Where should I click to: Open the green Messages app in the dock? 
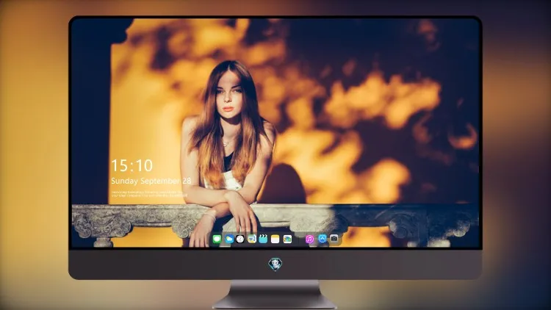click(x=217, y=239)
